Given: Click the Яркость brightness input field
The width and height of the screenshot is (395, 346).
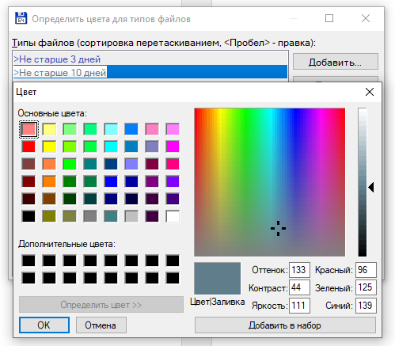Looking at the screenshot, I should 299,306.
